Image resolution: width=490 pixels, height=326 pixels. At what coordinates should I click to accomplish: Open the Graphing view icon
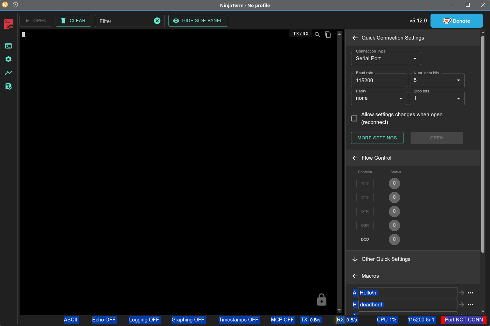pyautogui.click(x=8, y=73)
